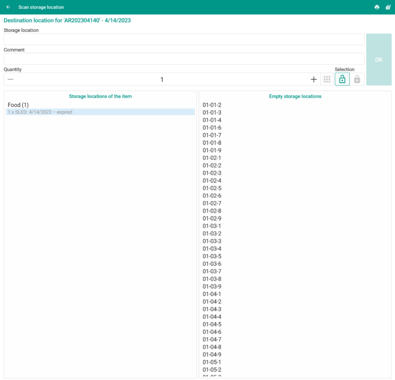
Task: Choose empty storage location 01-01-2
Action: pyautogui.click(x=212, y=105)
